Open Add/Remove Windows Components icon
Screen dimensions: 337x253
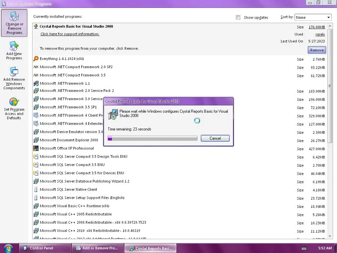click(x=14, y=78)
